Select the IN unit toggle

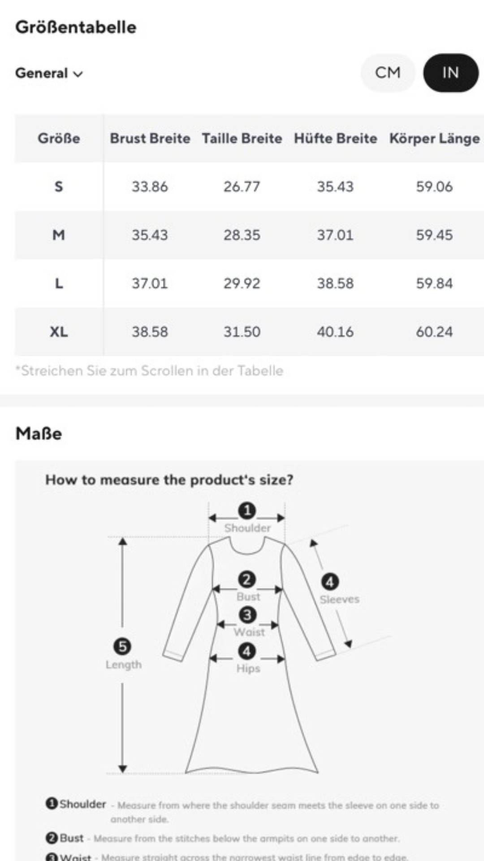coord(450,73)
